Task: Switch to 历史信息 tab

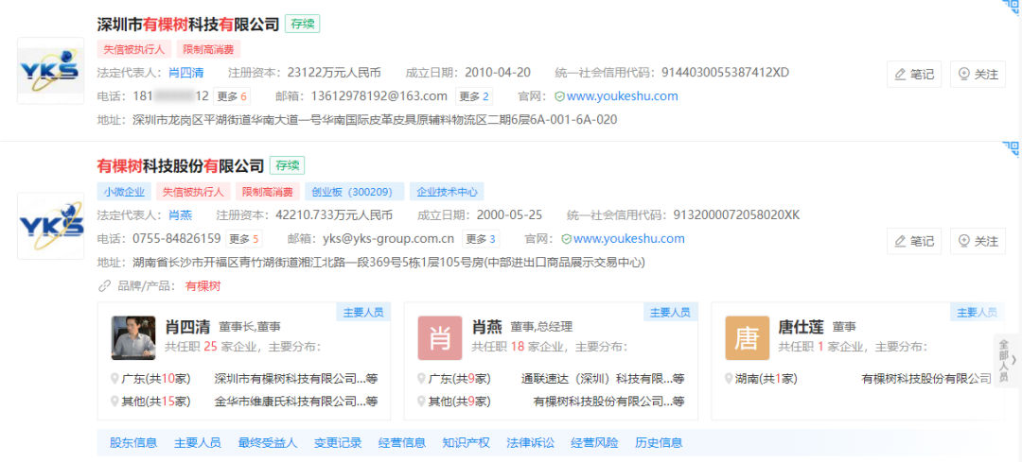Action: pos(659,443)
